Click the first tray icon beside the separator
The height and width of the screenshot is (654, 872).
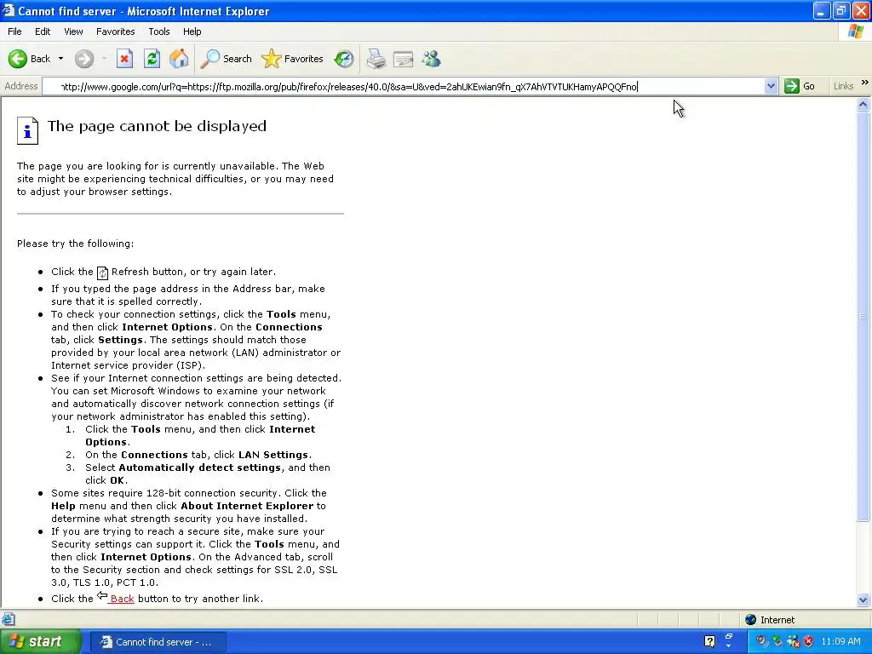[760, 642]
